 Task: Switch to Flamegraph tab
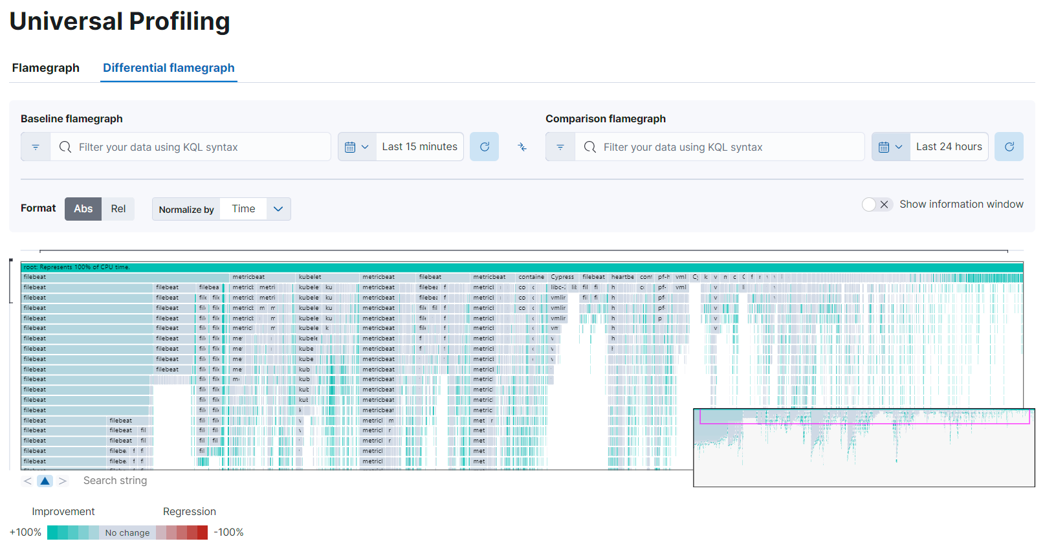[46, 68]
